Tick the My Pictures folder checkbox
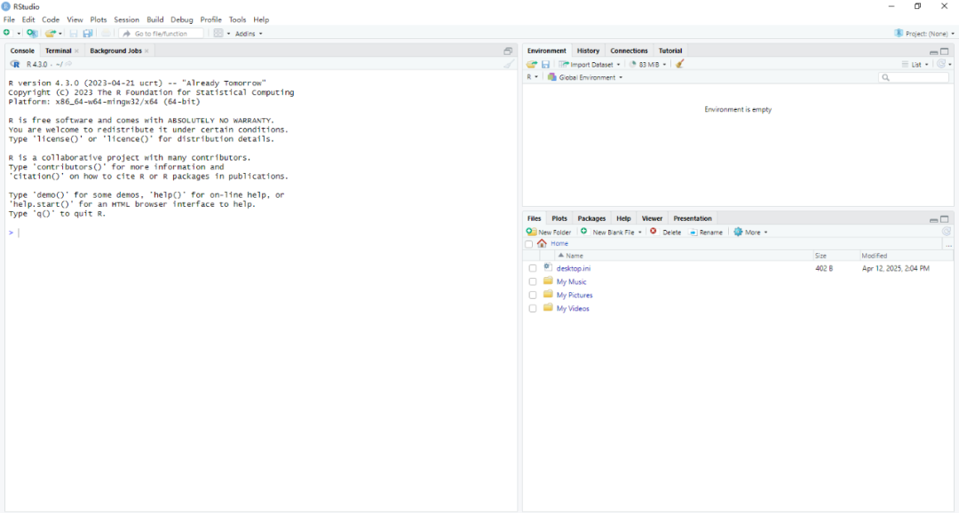This screenshot has height=513, width=959. 533,296
